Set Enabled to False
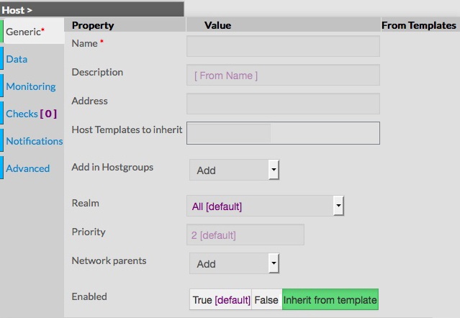 tap(266, 300)
